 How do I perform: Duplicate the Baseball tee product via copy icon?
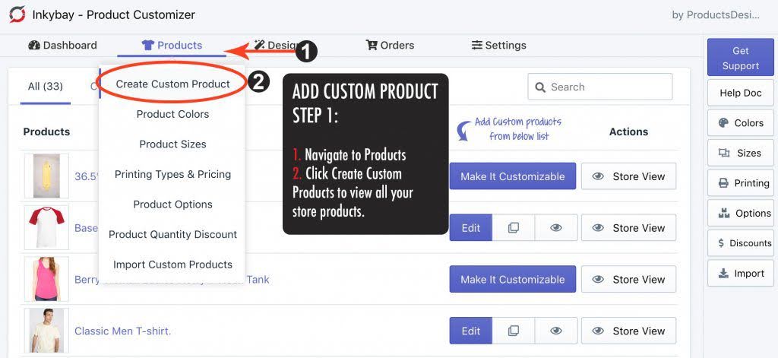(x=514, y=228)
